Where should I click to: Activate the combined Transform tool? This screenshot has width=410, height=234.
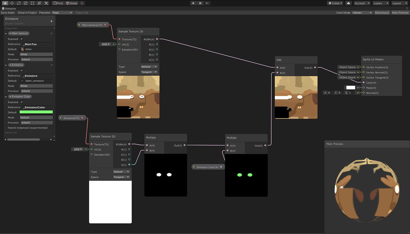(39, 3)
